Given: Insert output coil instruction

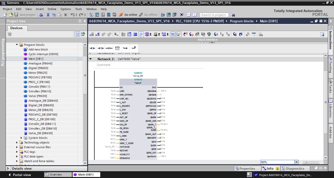Looking at the screenshot, I should pyautogui.click(x=109, y=48).
